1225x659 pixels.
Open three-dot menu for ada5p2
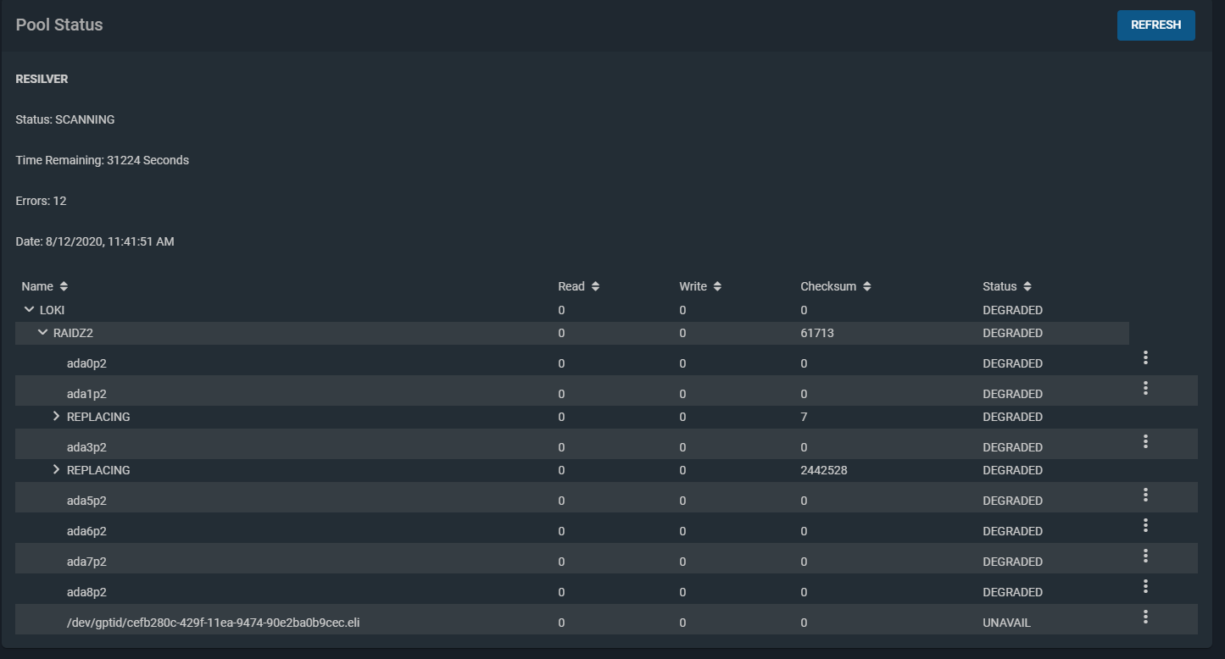click(1145, 496)
